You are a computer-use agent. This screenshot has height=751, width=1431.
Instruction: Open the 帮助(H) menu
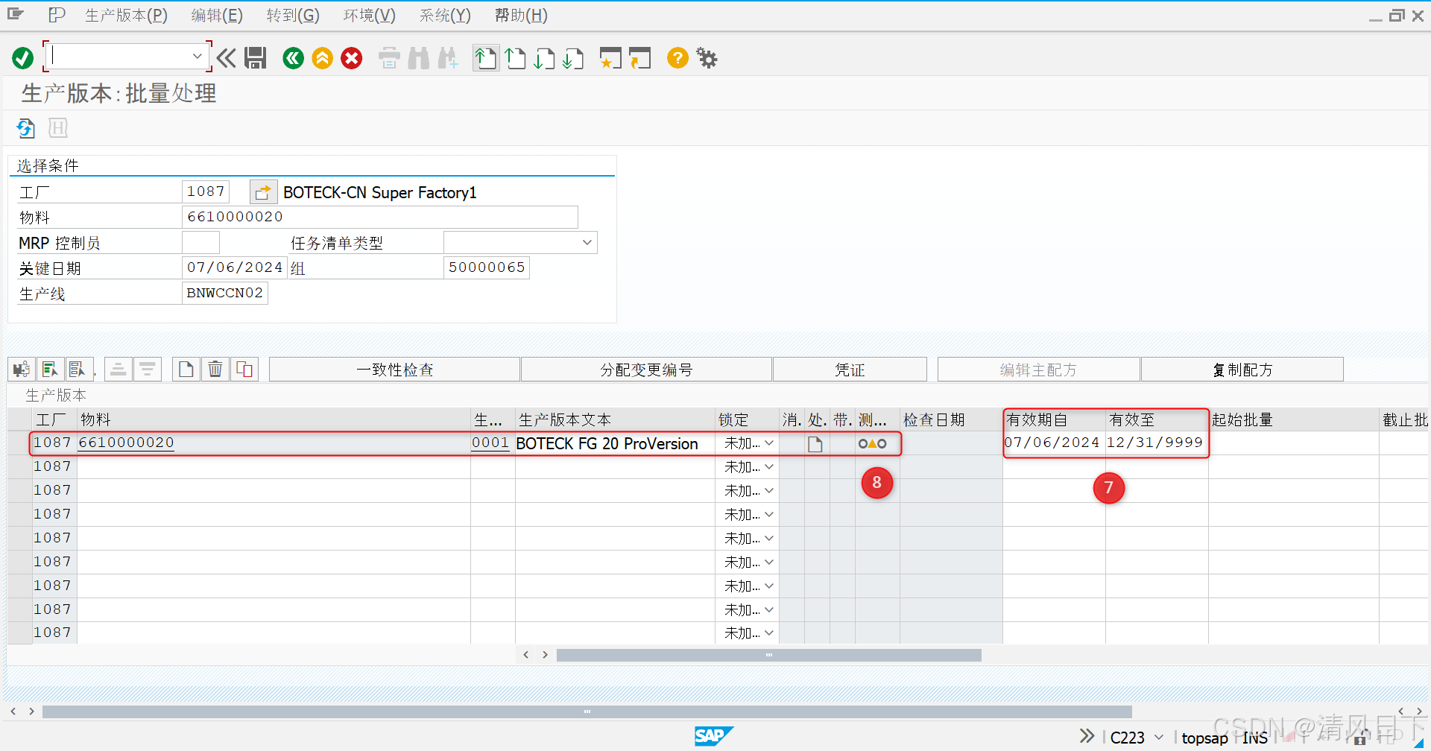click(521, 16)
